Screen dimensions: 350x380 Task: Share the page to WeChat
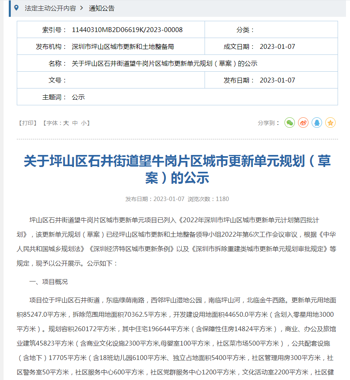290,123
